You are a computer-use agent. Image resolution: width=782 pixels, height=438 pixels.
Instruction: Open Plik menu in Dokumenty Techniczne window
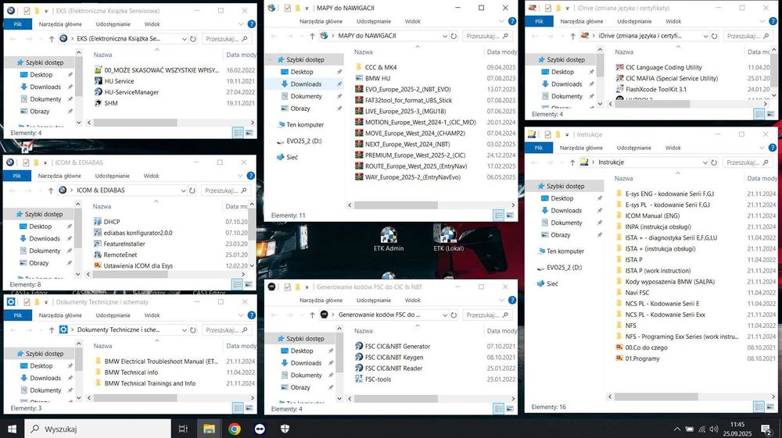pyautogui.click(x=17, y=315)
